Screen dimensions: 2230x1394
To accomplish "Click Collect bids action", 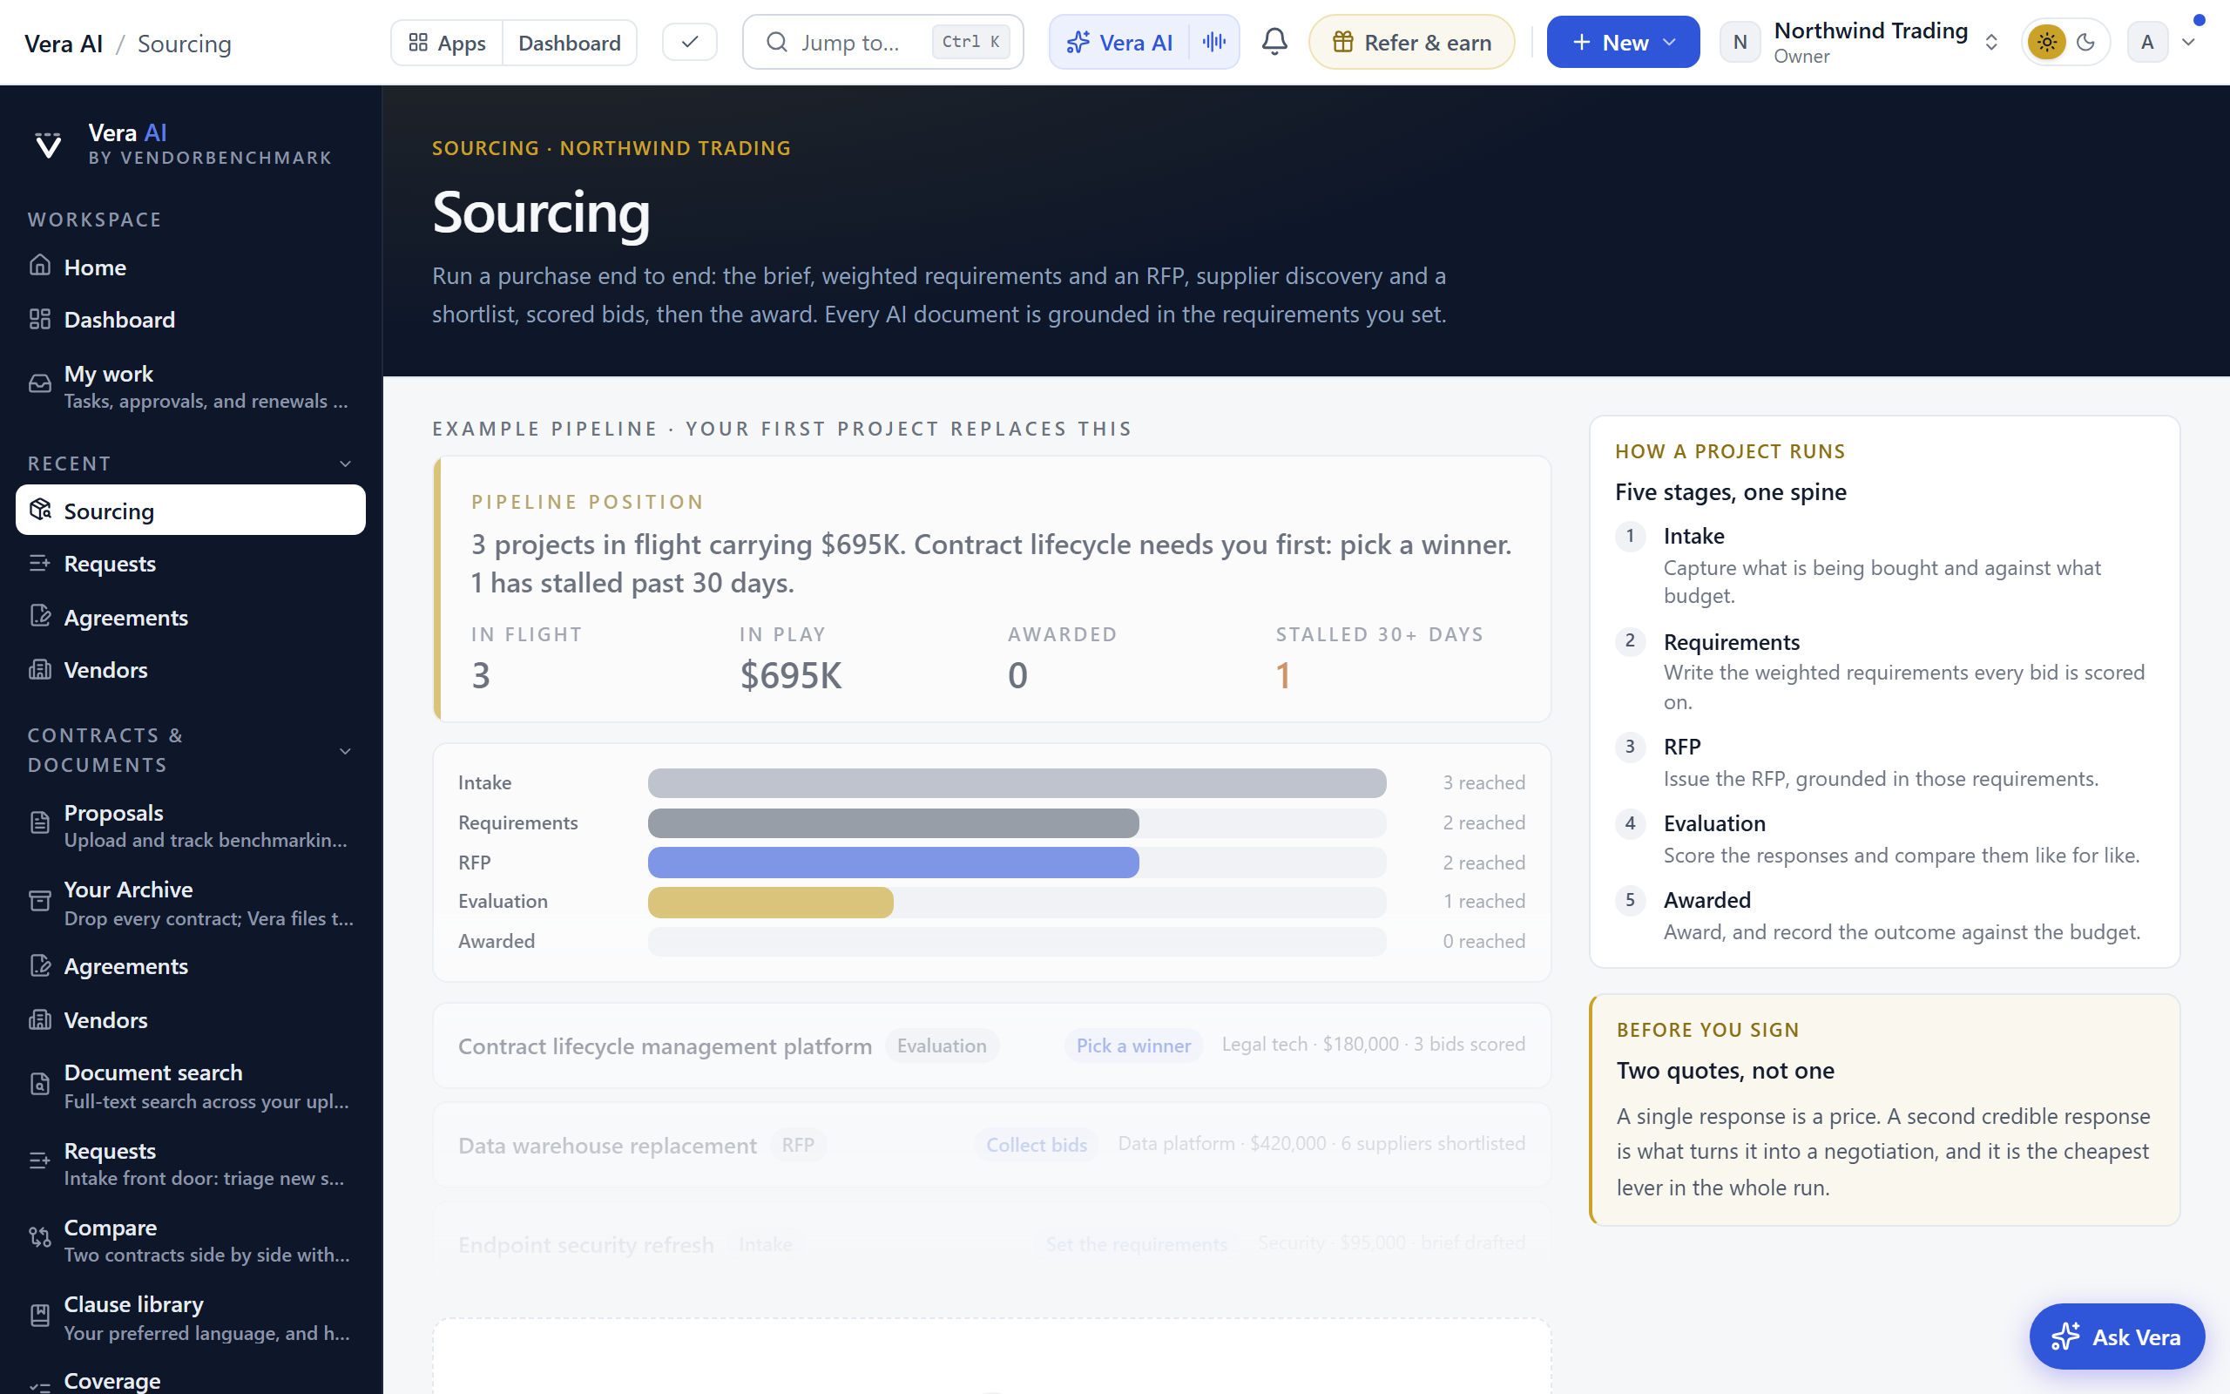I will tap(1037, 1144).
